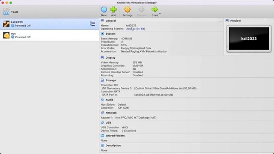Open the System settings heading
This screenshot has height=154, width=274.
click(110, 34)
